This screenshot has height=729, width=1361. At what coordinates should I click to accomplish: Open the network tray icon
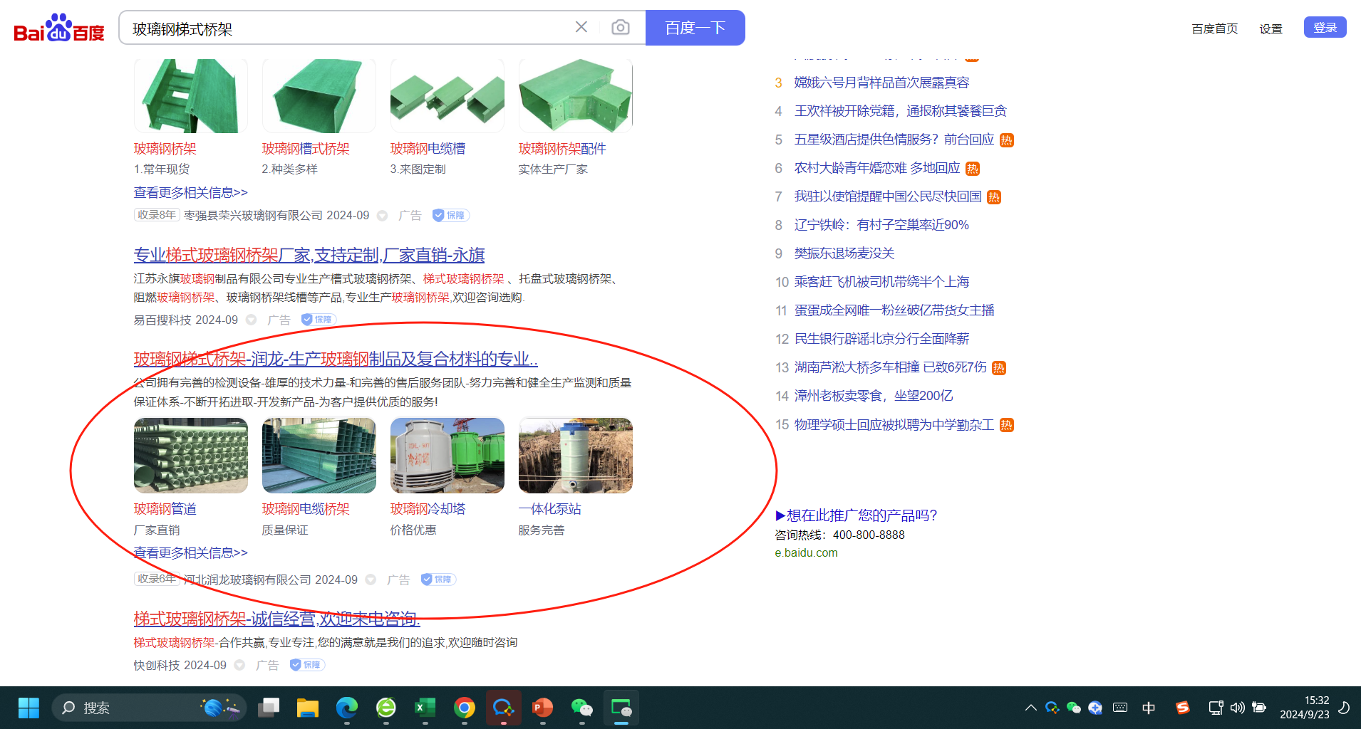point(1216,708)
